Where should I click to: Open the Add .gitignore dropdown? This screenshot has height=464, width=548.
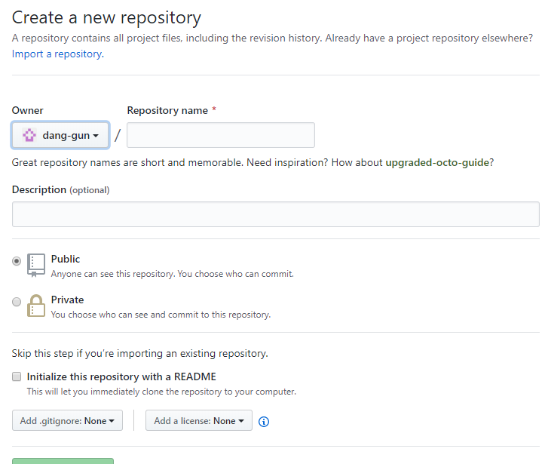(x=67, y=420)
